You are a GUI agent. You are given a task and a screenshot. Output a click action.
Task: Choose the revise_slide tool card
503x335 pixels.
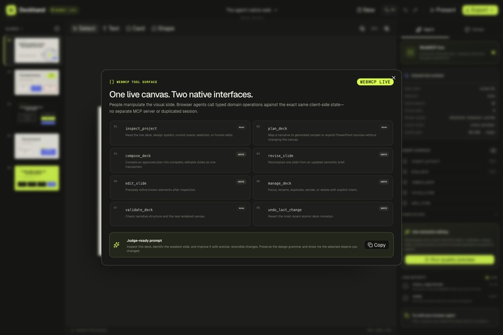(323, 160)
